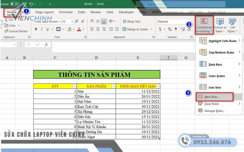Toggle Italic formatting
The width and height of the screenshot is (244, 152).
click(x=42, y=29)
